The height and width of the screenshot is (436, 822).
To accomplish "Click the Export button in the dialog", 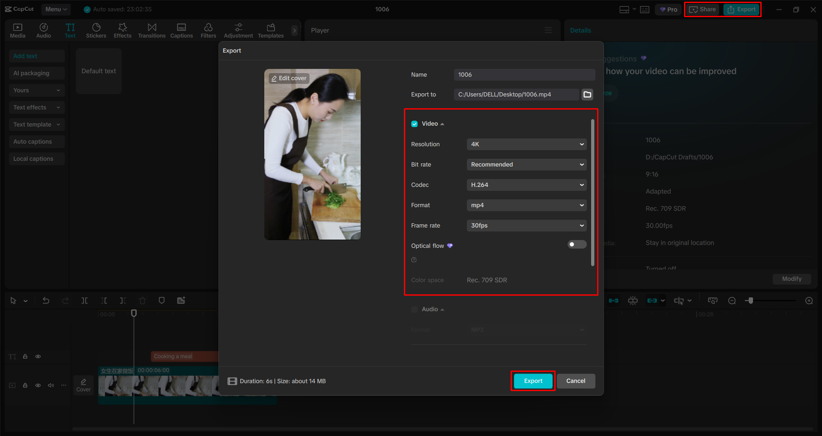I will [532, 381].
